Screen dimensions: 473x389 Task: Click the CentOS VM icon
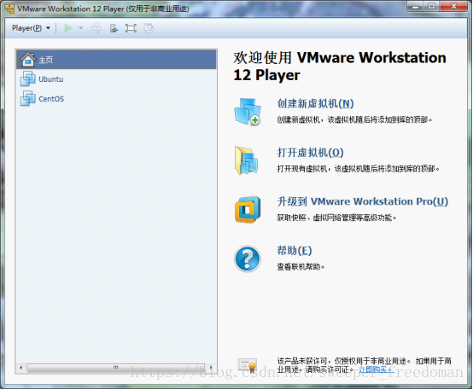(28, 98)
